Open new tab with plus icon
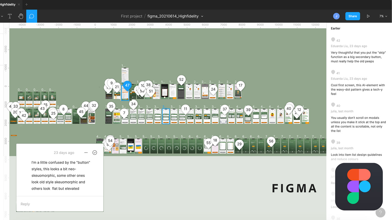 [27, 4]
